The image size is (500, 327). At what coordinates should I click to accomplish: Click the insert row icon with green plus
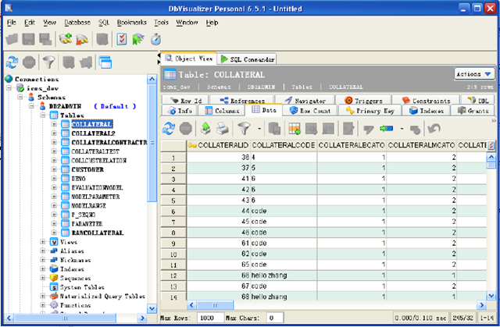pyautogui.click(x=295, y=129)
